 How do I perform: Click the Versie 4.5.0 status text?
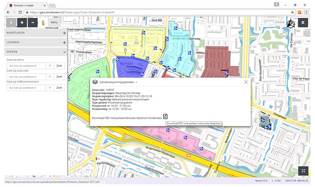[261, 181]
